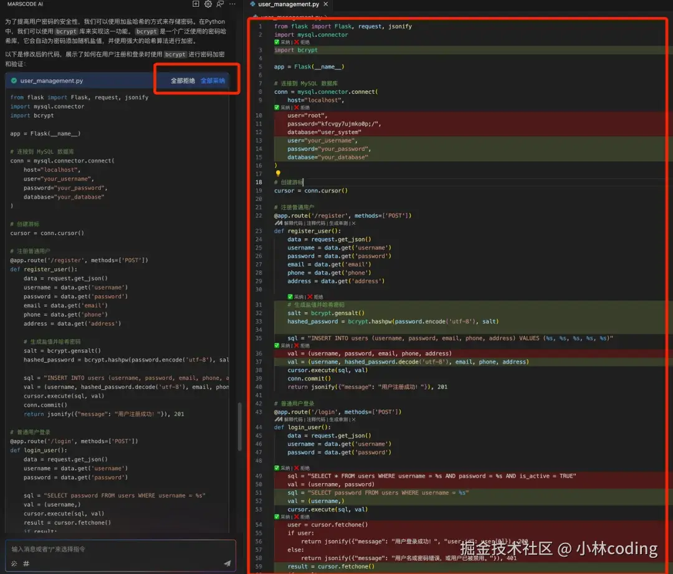Reject the salt generation change above line 31
This screenshot has width=673, height=574.
pos(315,296)
